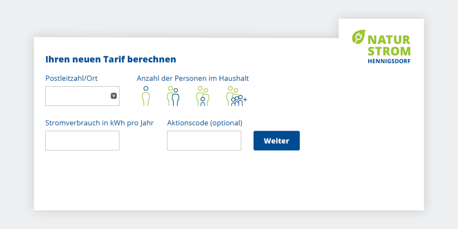The width and height of the screenshot is (458, 229).
Task: Focus the Postleitzahl/Ort combo box field
Action: [77, 96]
